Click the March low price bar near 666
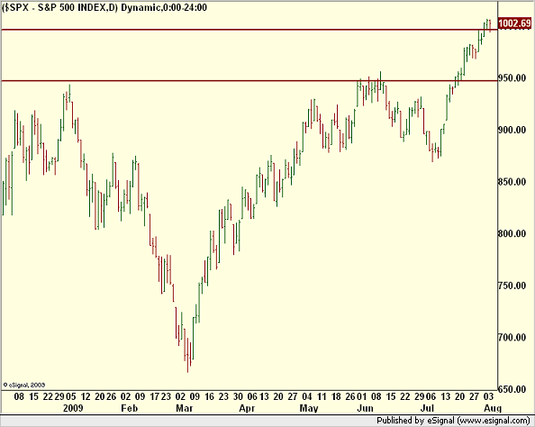The width and height of the screenshot is (535, 427). pos(187,355)
